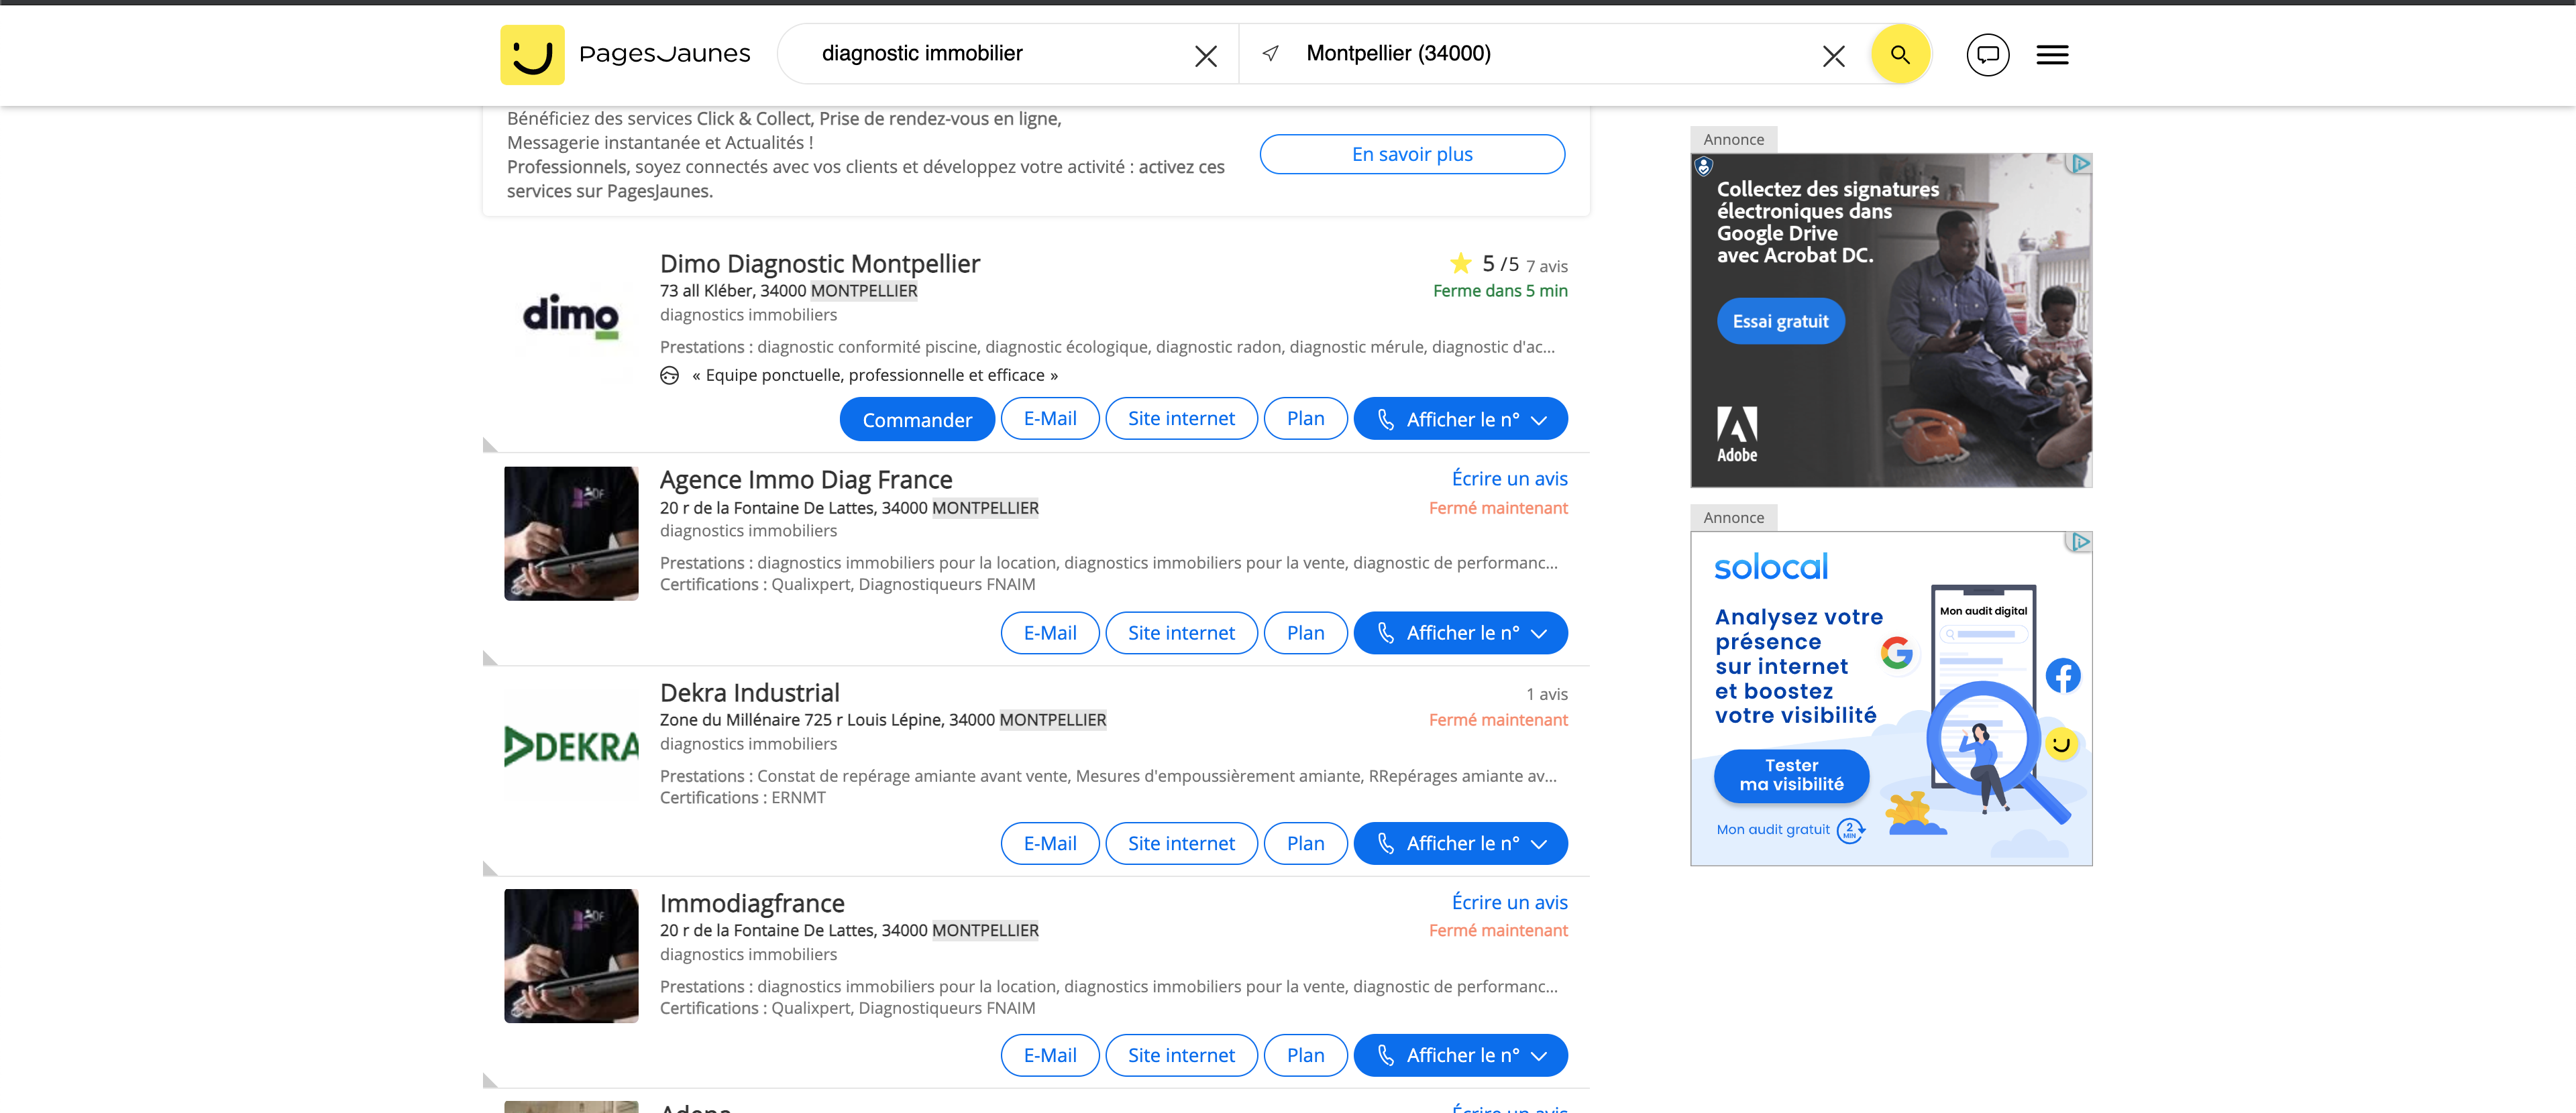Open Immodiagfrance listing title
2576x1113 pixels.
[x=752, y=903]
